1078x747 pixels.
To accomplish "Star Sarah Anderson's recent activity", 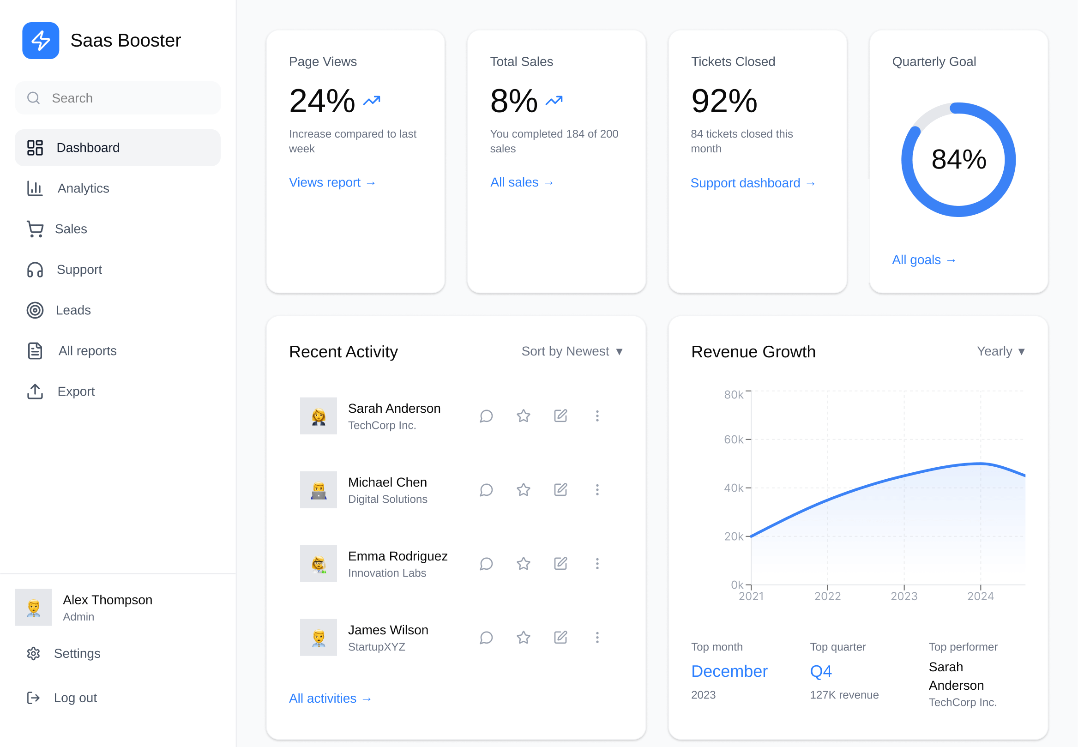I will click(523, 416).
